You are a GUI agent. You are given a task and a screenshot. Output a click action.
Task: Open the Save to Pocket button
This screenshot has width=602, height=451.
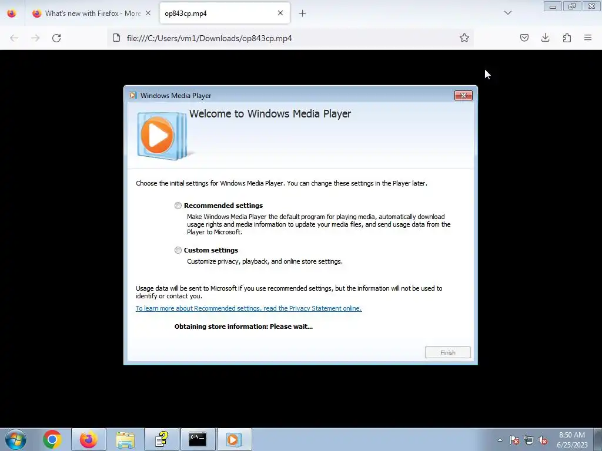click(x=524, y=38)
